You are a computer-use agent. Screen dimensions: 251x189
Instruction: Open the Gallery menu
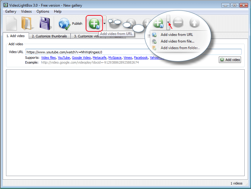(11, 11)
